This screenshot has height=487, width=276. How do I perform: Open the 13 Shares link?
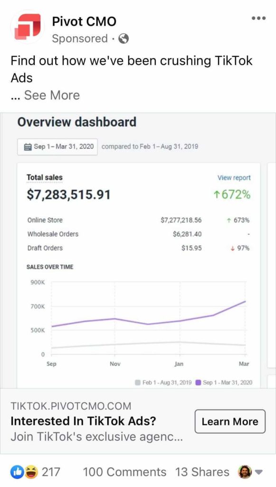coord(202,472)
